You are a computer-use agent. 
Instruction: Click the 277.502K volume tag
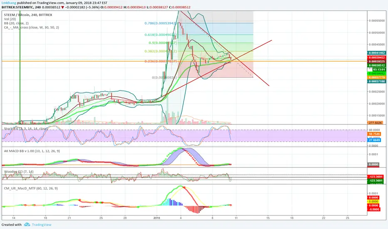pyautogui.click(x=375, y=123)
